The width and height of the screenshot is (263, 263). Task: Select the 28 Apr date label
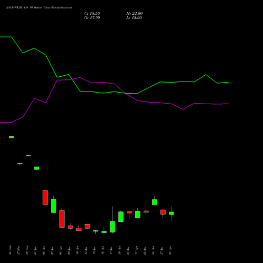(170, 250)
